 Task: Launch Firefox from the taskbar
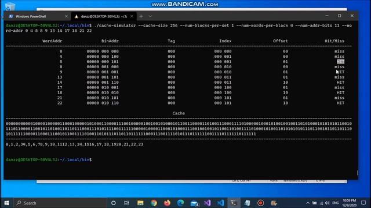[167, 203]
